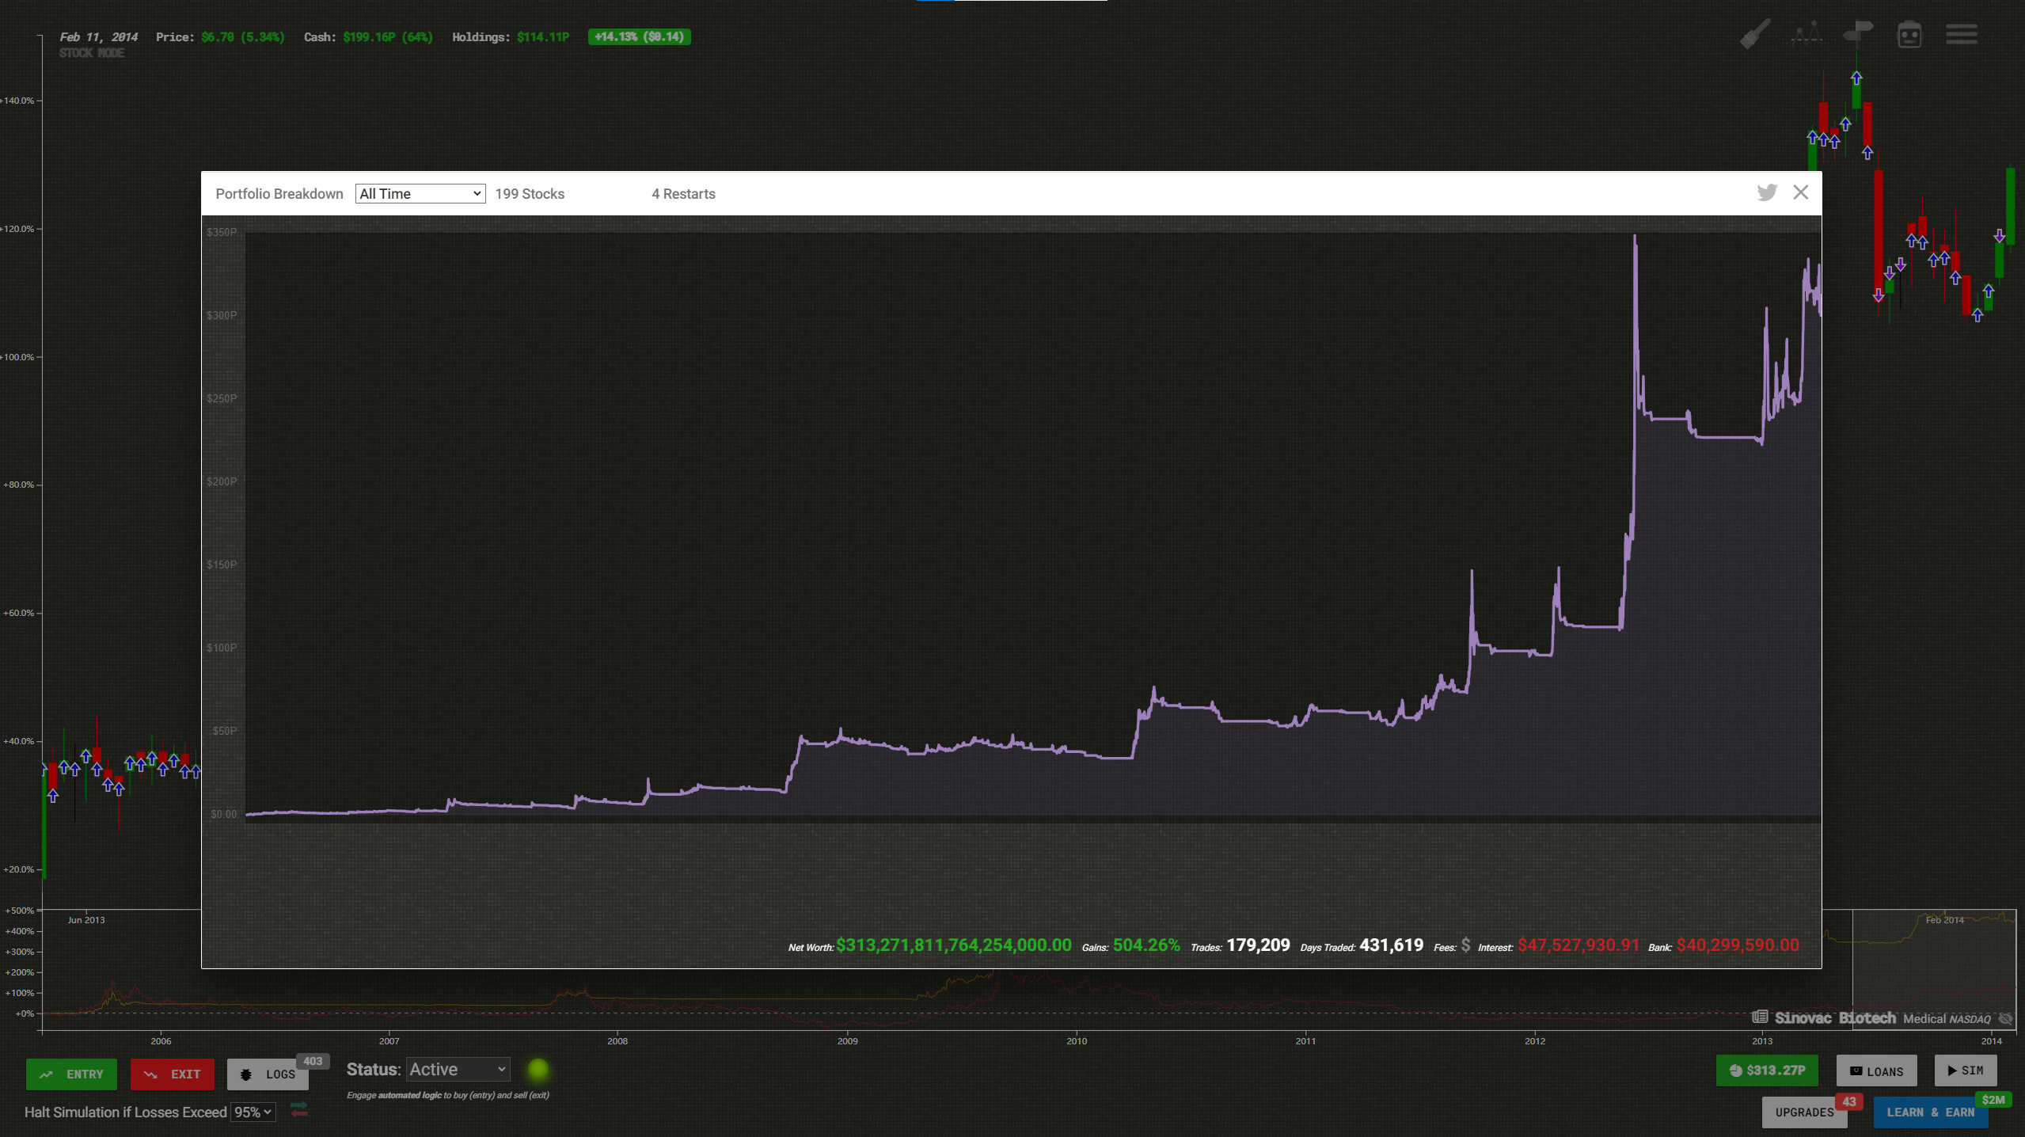Expand the Status Active dropdown

pyautogui.click(x=458, y=1070)
